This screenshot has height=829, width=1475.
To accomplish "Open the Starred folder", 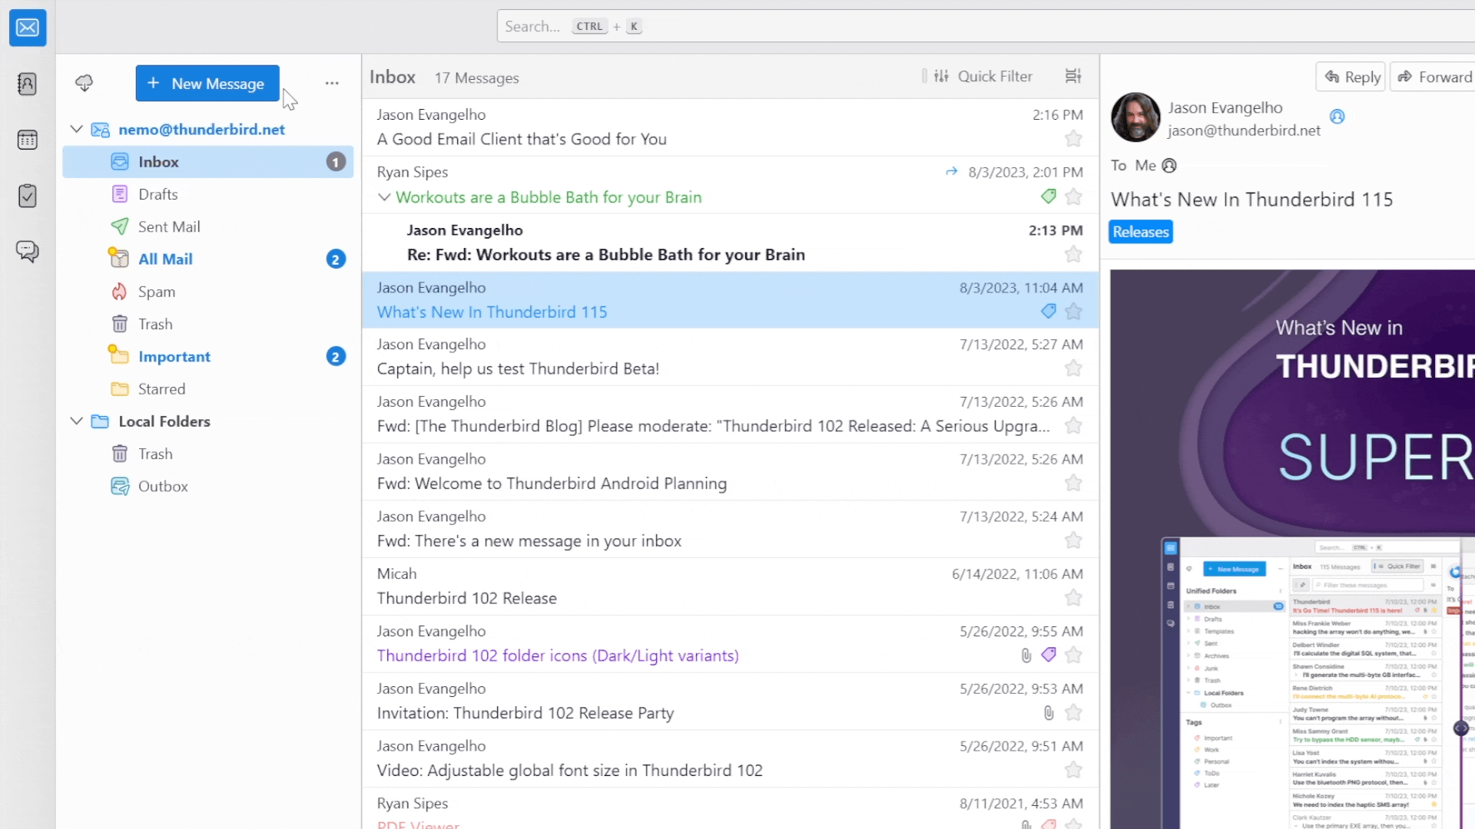I will pos(207,389).
